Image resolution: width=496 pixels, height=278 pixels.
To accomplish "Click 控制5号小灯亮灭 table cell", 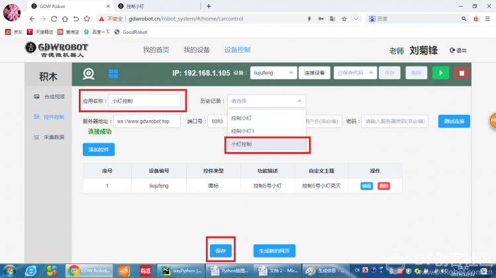I will pyautogui.click(x=321, y=186).
